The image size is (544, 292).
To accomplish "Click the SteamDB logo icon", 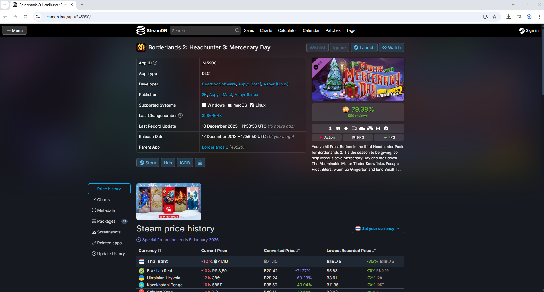I will [x=140, y=30].
